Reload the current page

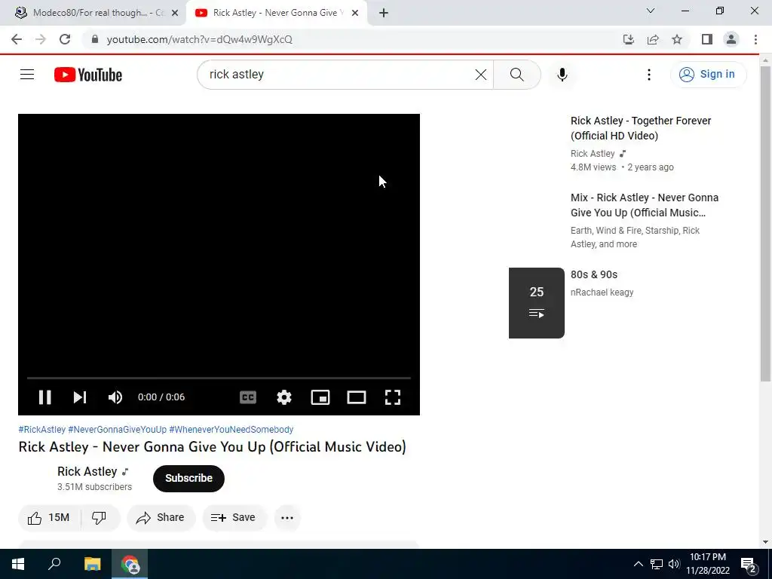65,39
